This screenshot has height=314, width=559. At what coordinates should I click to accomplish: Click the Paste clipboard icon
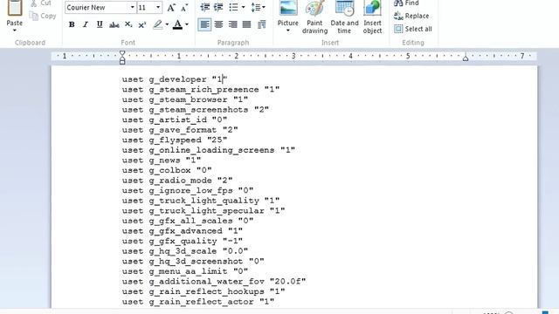pos(15,8)
